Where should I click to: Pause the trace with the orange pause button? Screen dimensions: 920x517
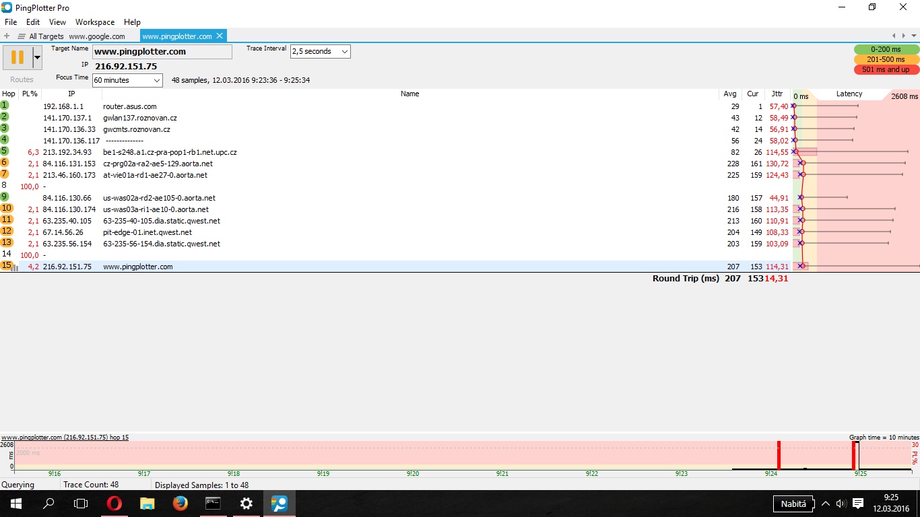coord(18,57)
